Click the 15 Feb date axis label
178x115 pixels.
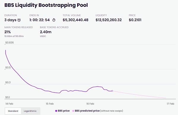coord(50,104)
